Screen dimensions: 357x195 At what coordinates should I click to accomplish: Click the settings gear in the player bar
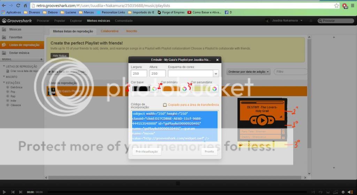pyautogui.click(x=343, y=192)
